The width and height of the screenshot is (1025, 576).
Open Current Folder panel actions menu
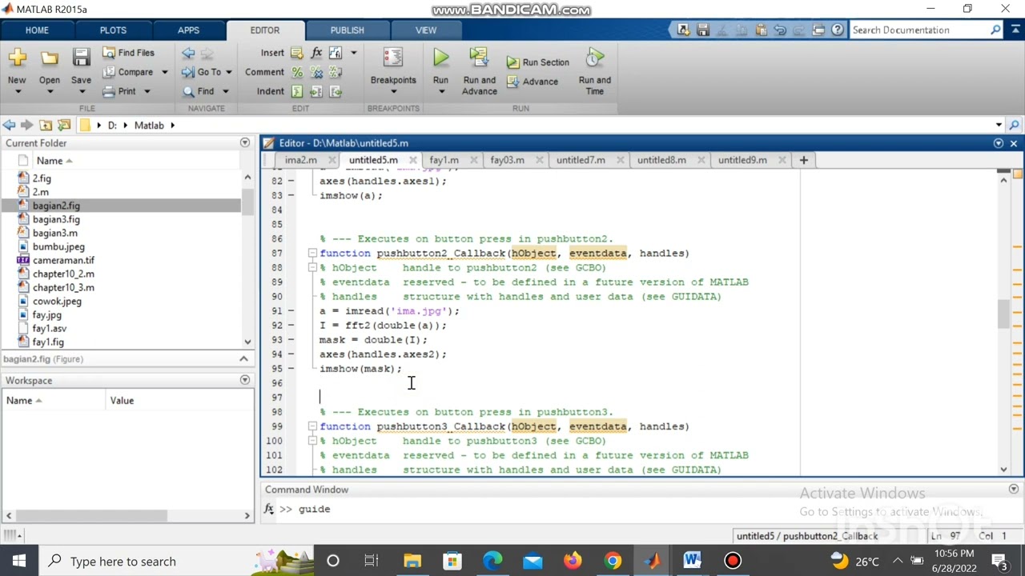pyautogui.click(x=245, y=143)
